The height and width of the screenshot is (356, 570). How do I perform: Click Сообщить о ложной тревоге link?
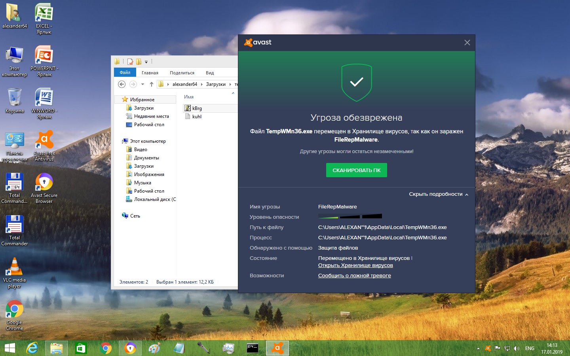[x=355, y=276]
